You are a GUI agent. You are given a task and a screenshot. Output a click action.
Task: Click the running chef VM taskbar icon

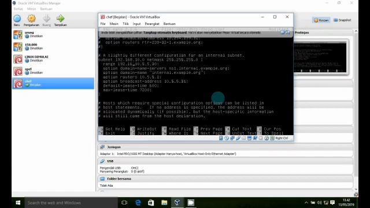click(191, 203)
